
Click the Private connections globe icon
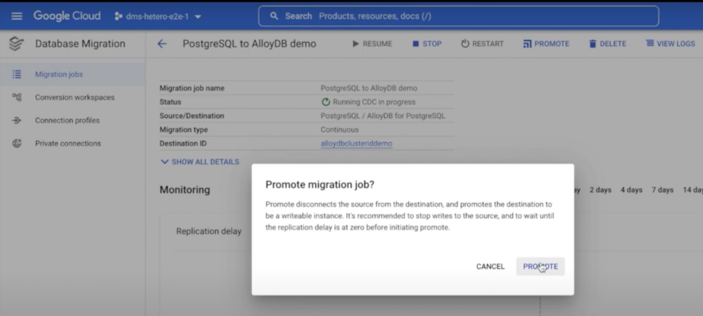click(16, 144)
